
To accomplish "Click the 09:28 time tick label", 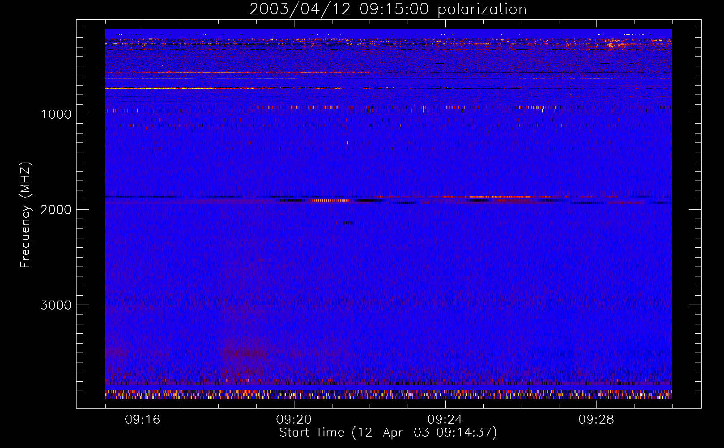I will coord(596,420).
